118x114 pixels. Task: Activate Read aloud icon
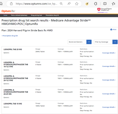pyautogui.click(x=69, y=4)
